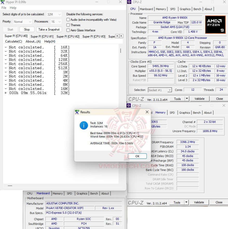
Task: Open the File menu in Hyper PI
Action: [4, 8]
